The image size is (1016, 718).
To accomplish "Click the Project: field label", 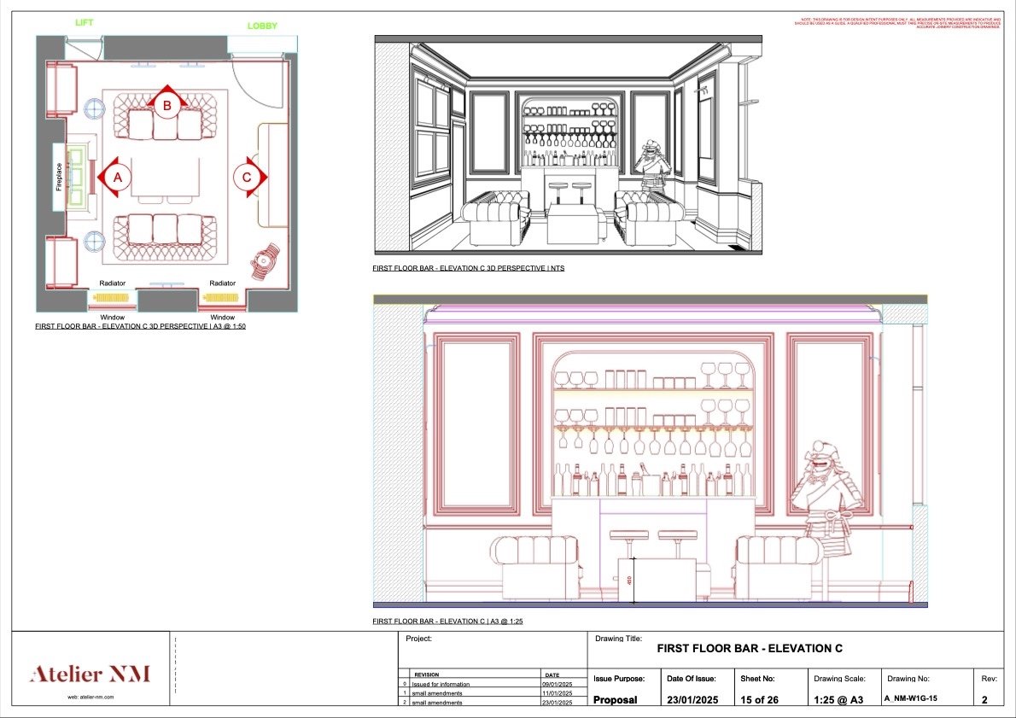I will pyautogui.click(x=418, y=639).
